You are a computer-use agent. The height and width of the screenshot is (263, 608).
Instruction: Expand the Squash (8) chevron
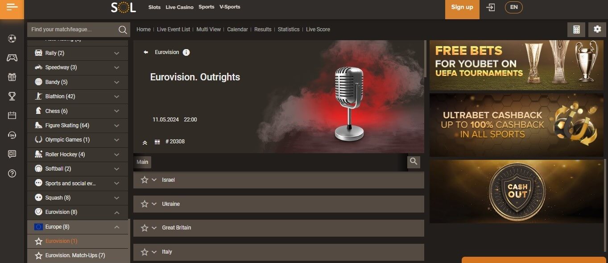tap(116, 198)
